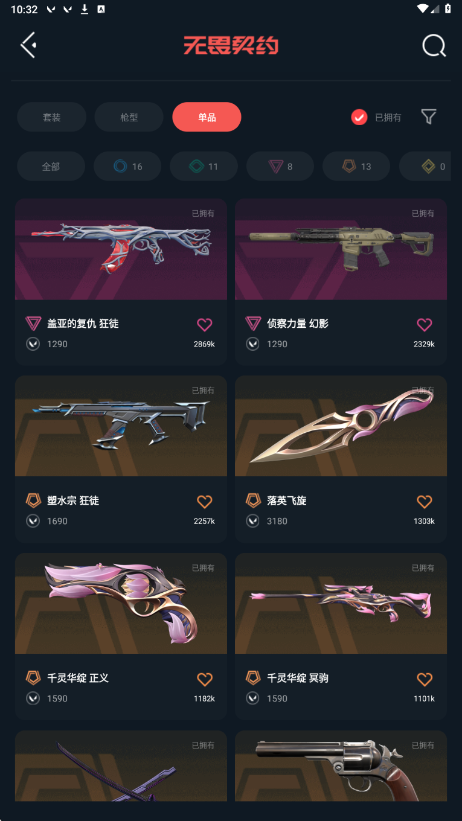Toggle the 已拥有 owned checkbox
The image size is (462, 821).
click(359, 117)
